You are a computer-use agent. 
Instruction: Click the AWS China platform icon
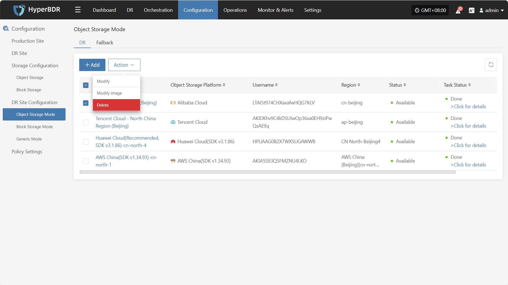click(x=173, y=161)
